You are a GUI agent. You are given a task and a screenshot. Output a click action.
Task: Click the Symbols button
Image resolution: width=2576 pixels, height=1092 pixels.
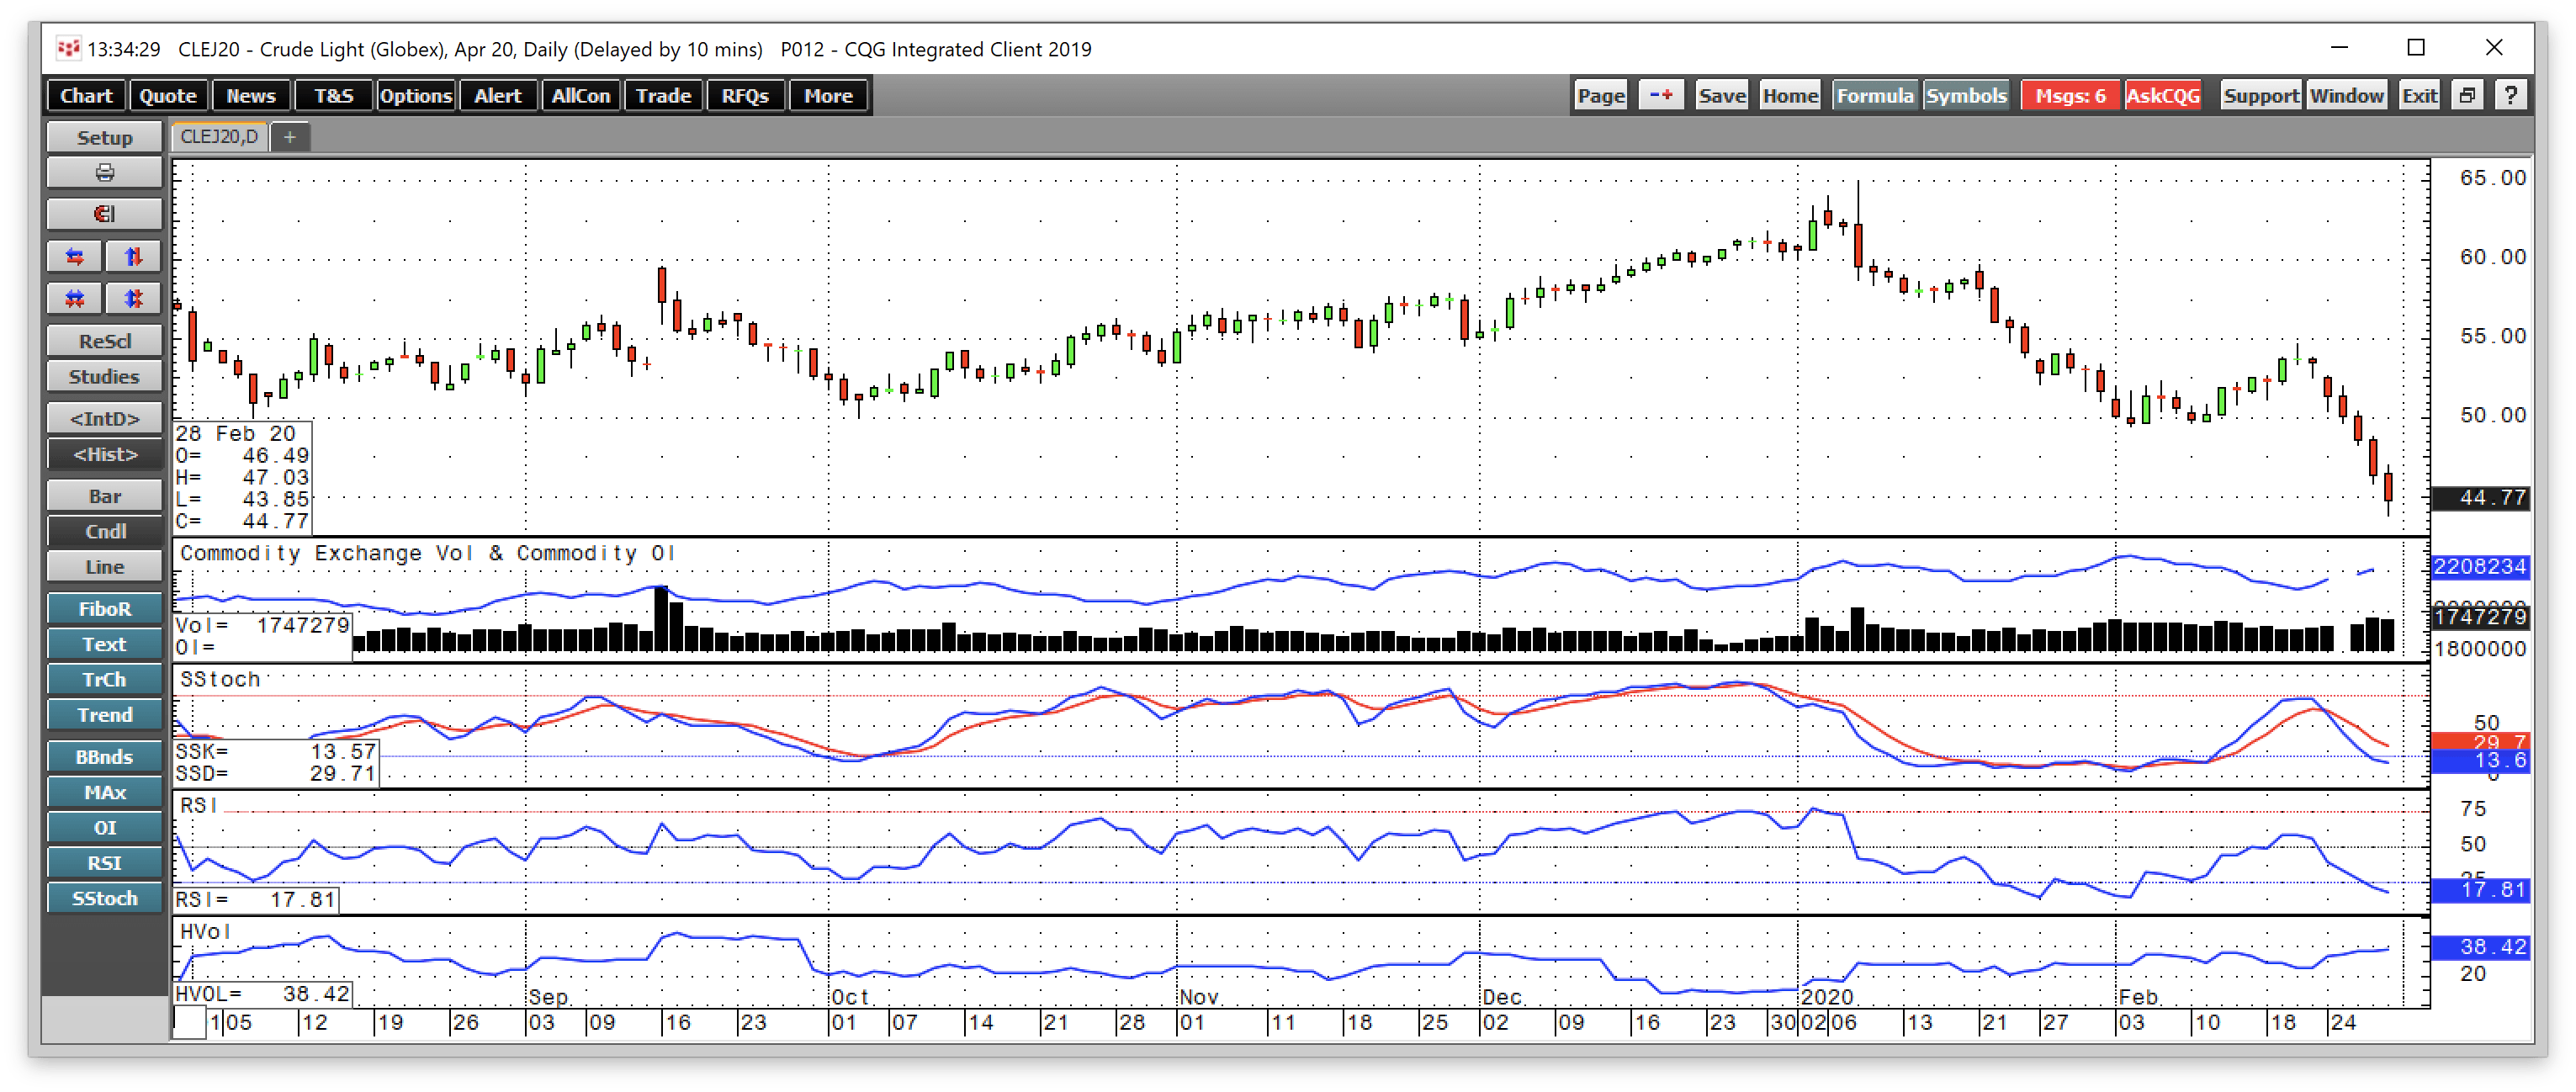tap(1966, 96)
